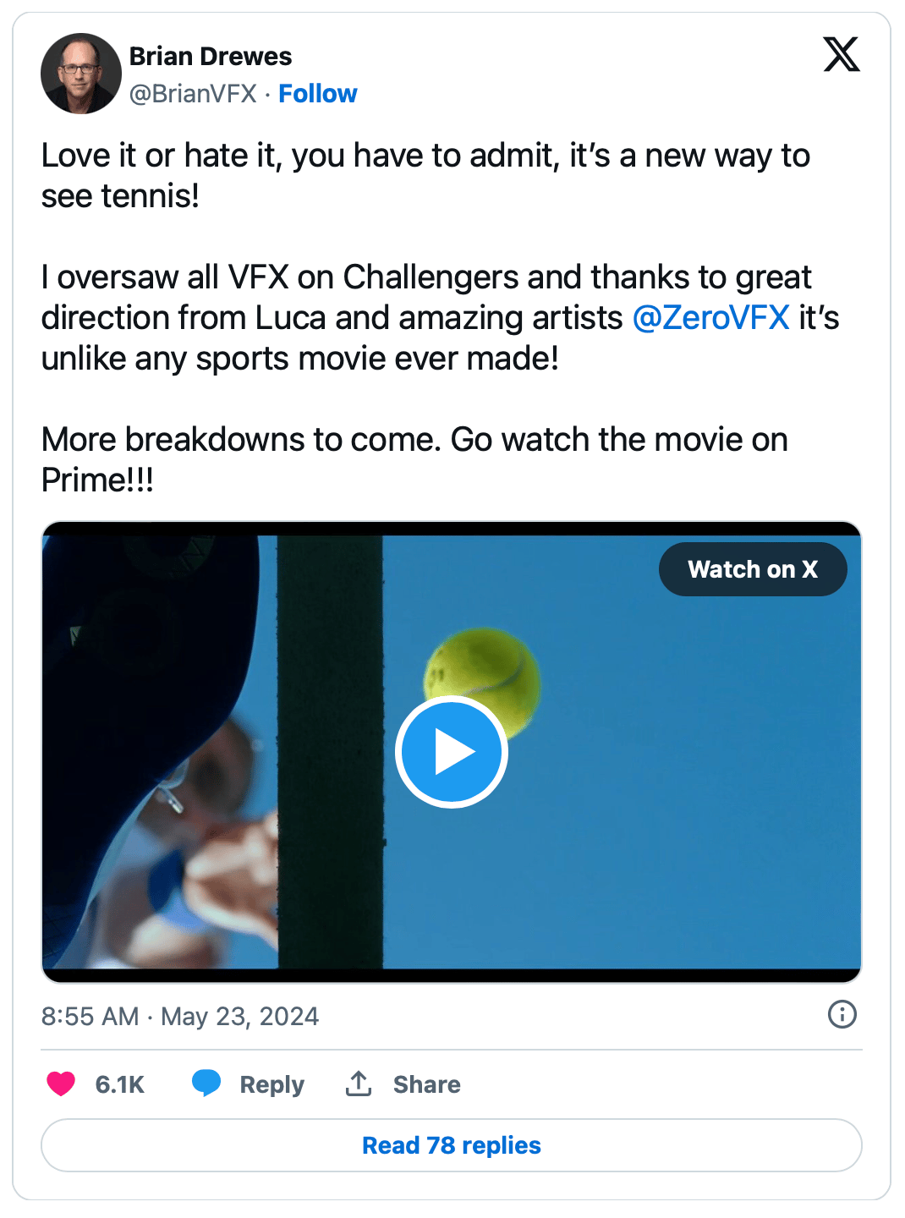Screen dimensions: 905x1218
Task: Open the tweet info circle icon
Action: coord(842,1014)
